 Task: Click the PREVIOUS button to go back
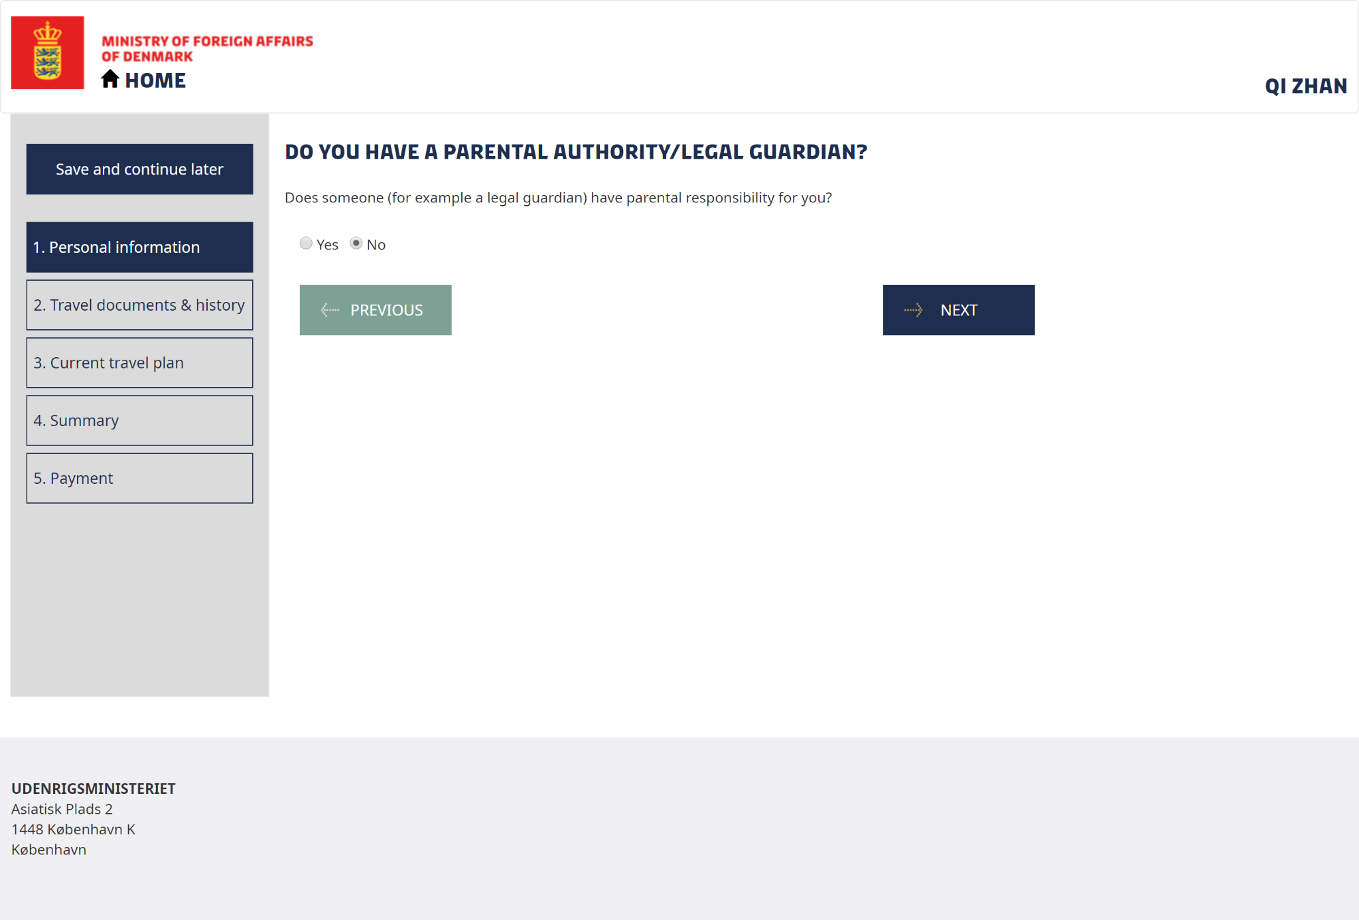[x=376, y=309]
